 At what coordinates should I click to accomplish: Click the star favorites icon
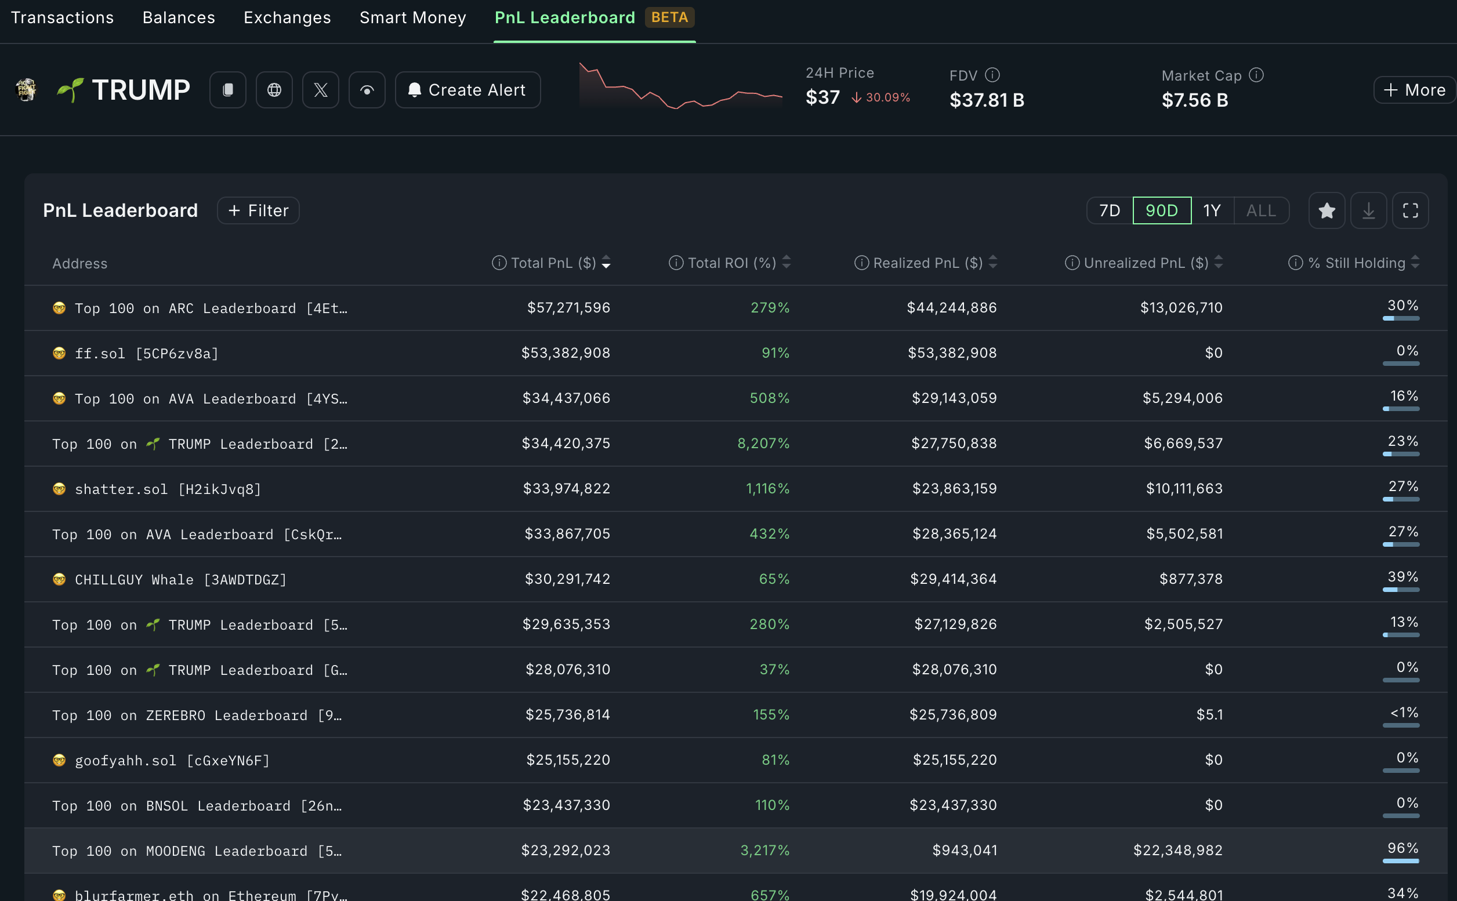(1327, 210)
